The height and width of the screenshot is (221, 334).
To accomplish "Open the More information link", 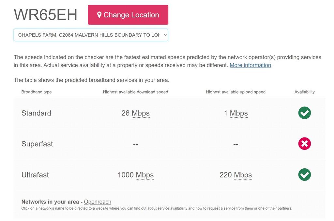I will [250, 65].
